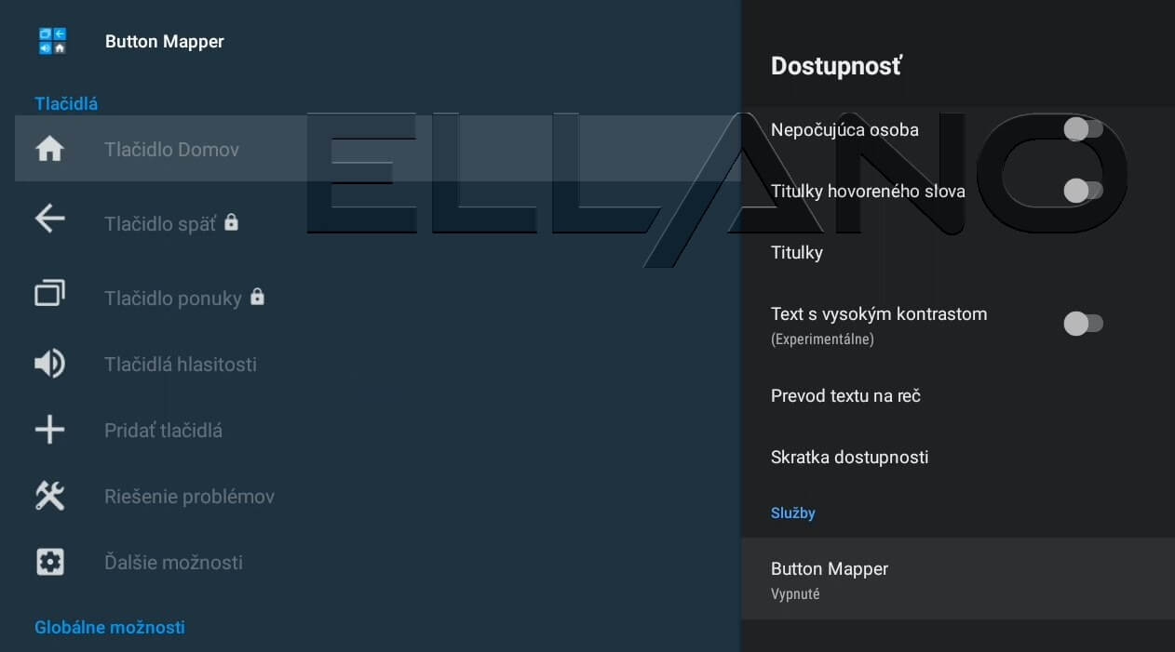Click the Ďalšie možnosti text label
1175x652 pixels.
pos(173,562)
